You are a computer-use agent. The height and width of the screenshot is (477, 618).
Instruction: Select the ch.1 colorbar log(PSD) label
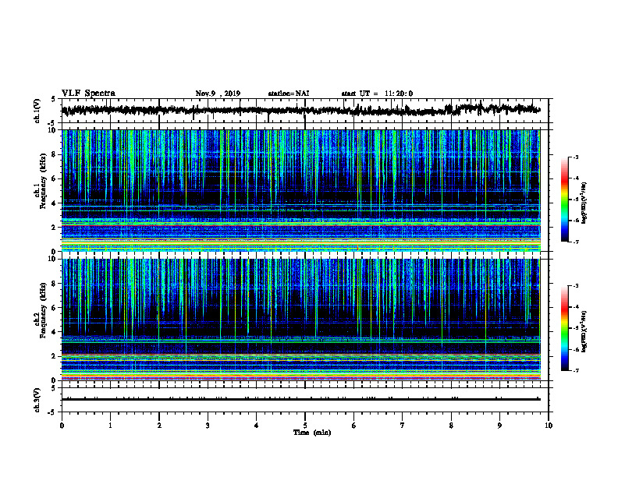pyautogui.click(x=584, y=203)
